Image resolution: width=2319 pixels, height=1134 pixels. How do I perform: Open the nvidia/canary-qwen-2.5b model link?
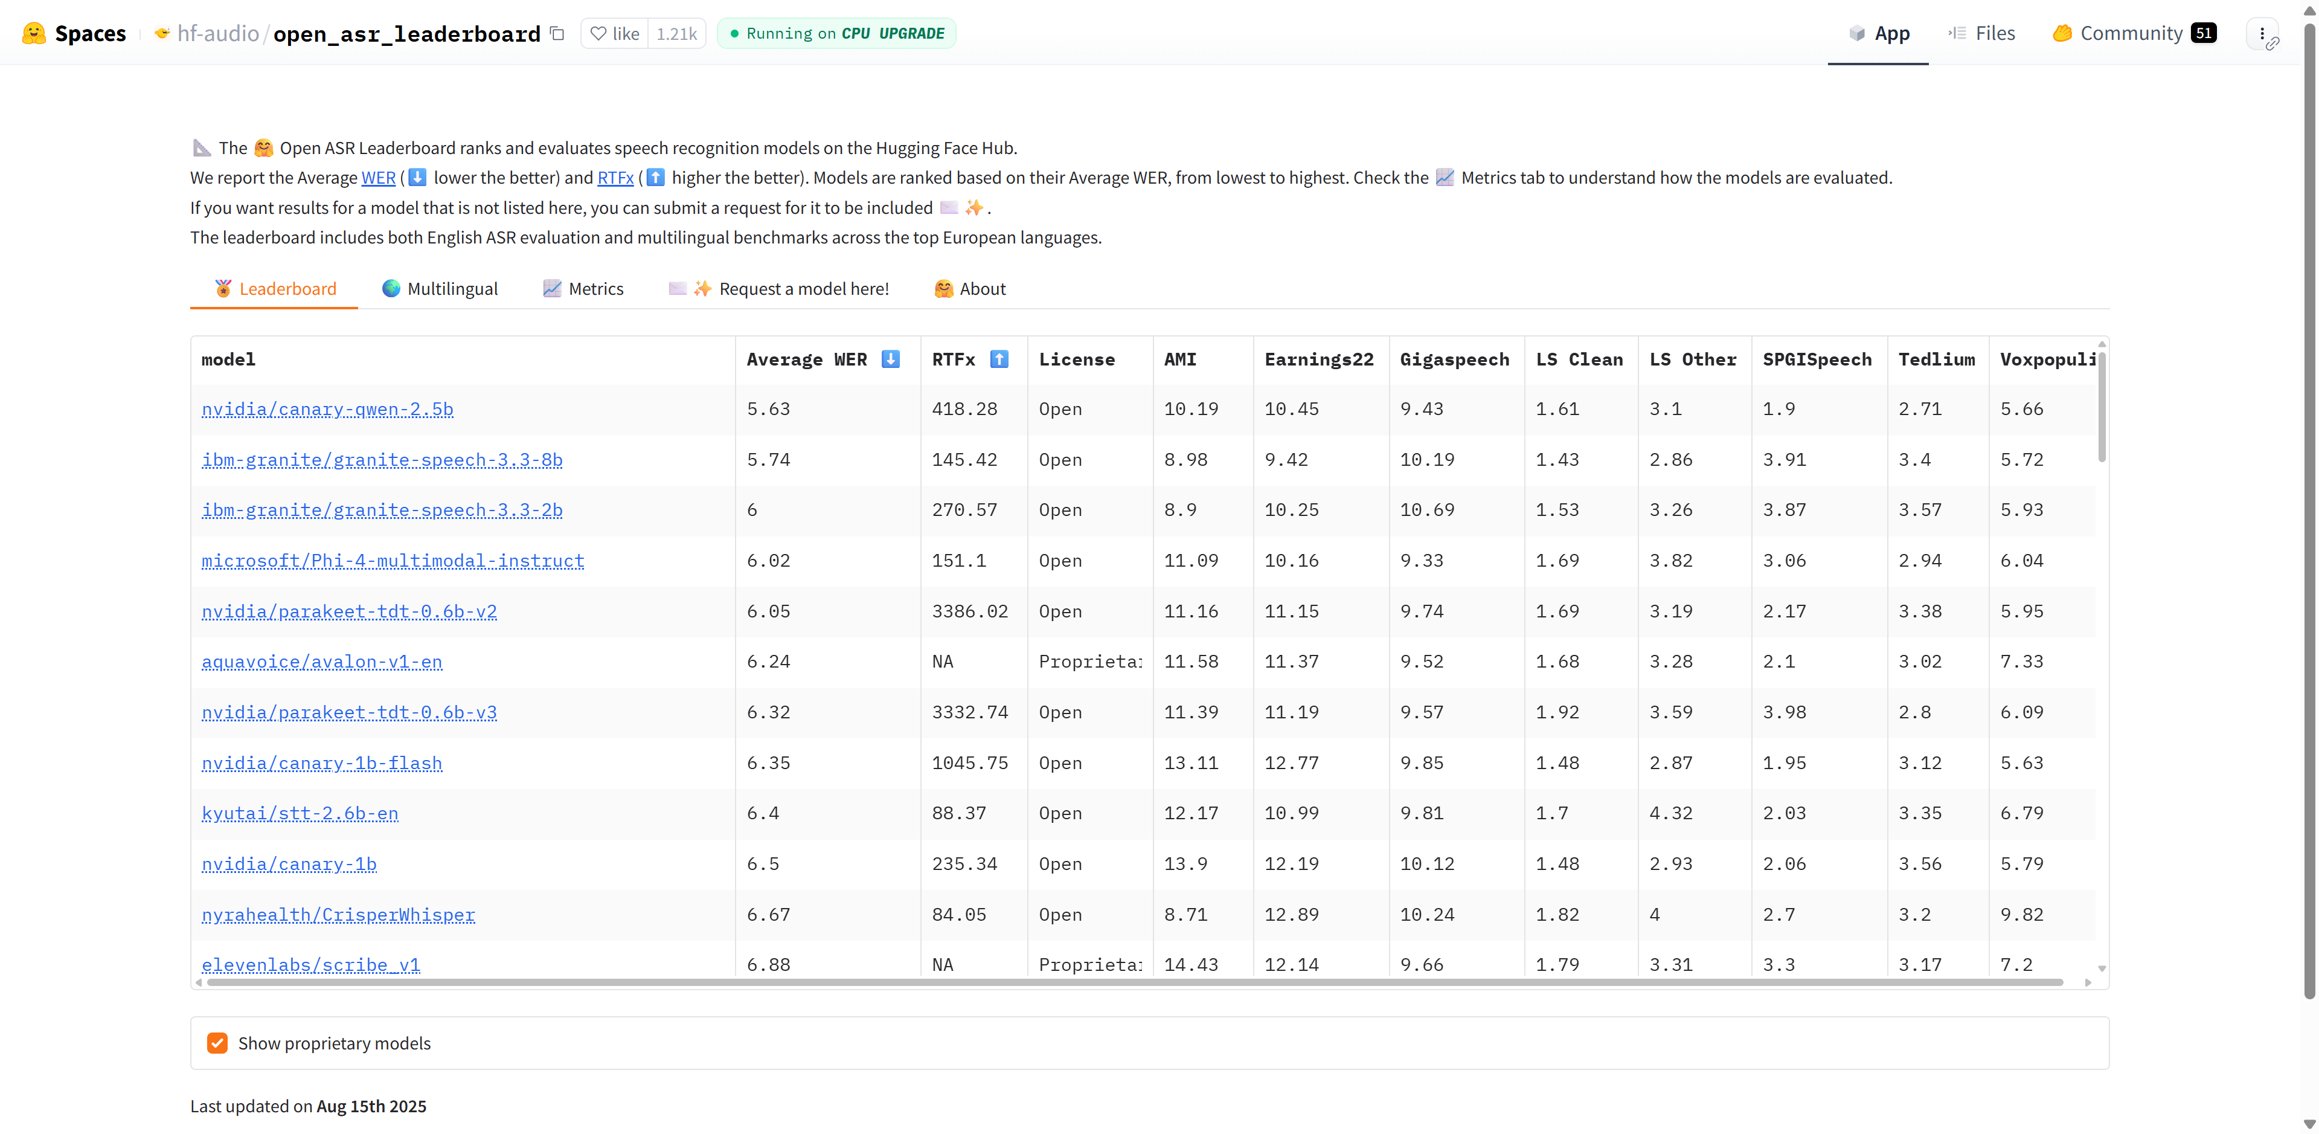click(327, 409)
